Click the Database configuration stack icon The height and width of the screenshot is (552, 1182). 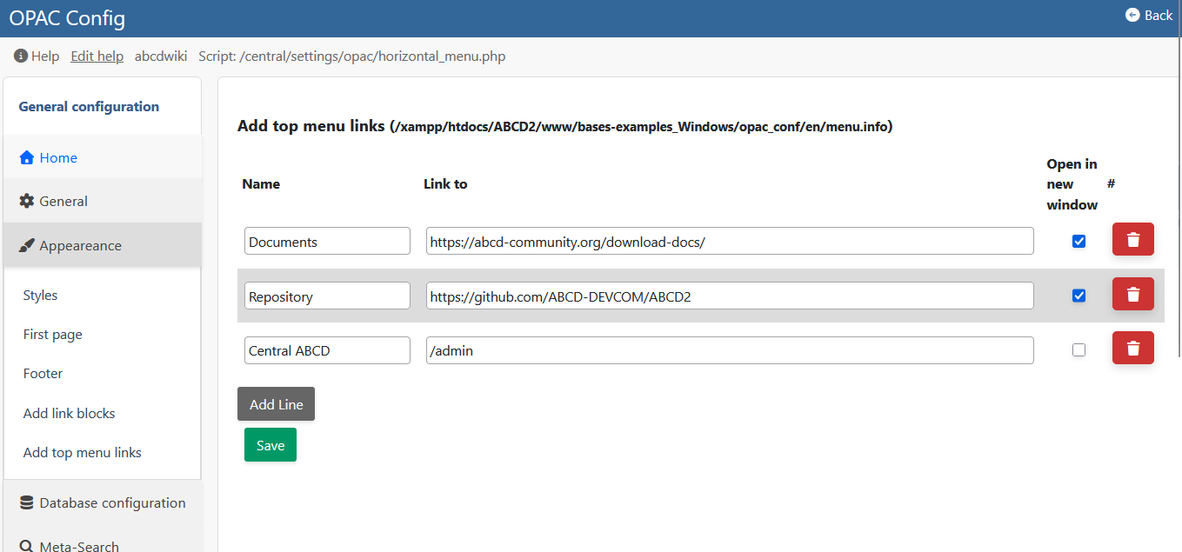click(27, 503)
